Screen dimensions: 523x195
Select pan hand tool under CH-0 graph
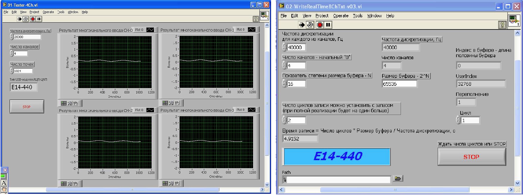pyautogui.click(x=76, y=103)
